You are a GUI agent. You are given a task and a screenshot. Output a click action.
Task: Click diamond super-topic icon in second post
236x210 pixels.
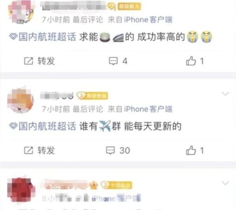[13, 126]
